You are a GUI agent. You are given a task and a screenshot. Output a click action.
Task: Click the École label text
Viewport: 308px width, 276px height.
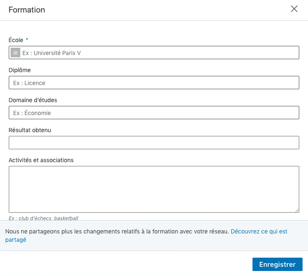pos(16,40)
